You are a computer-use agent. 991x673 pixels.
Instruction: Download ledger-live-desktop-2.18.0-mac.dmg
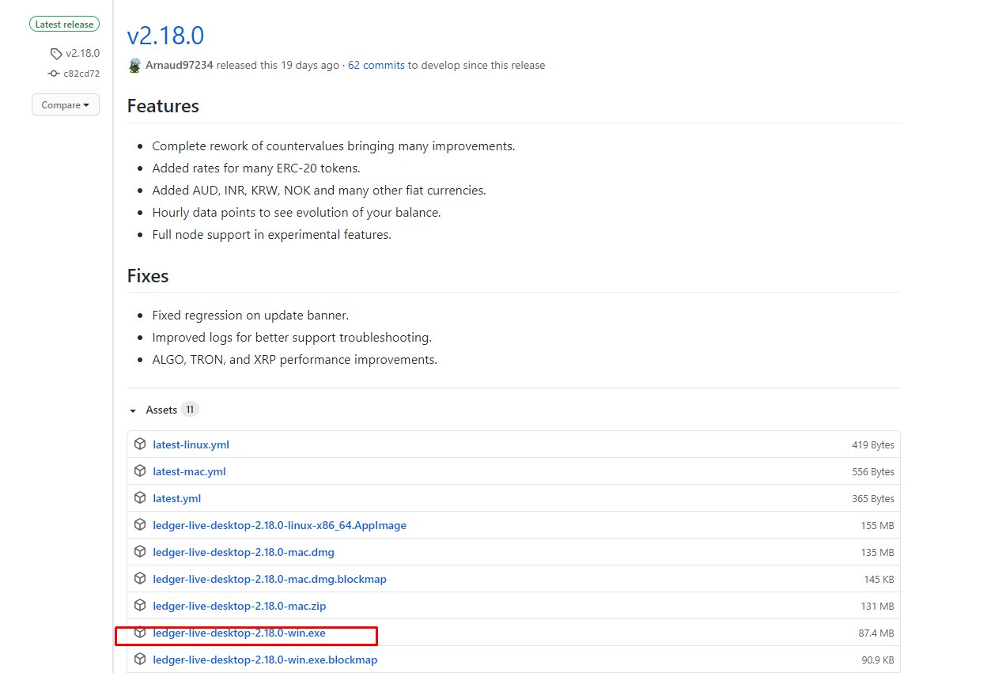[x=244, y=552]
